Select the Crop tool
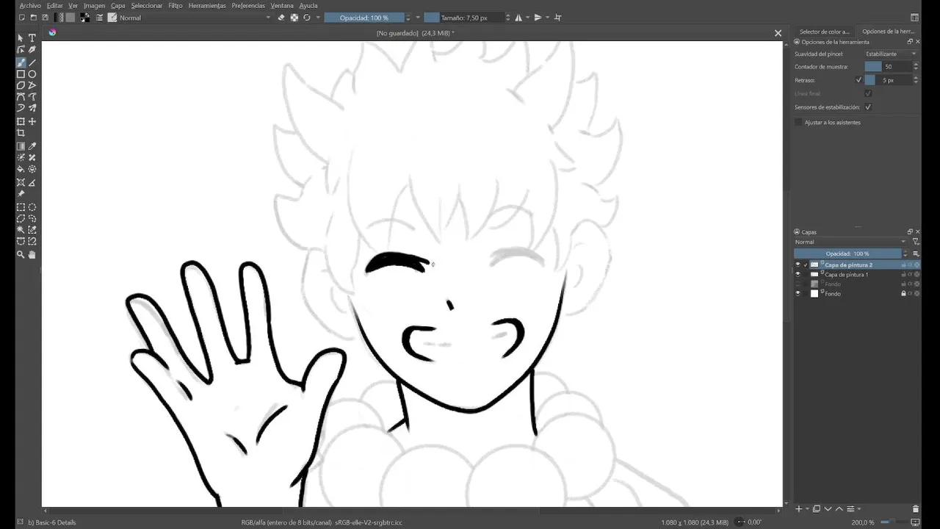This screenshot has width=940, height=529. click(x=21, y=133)
